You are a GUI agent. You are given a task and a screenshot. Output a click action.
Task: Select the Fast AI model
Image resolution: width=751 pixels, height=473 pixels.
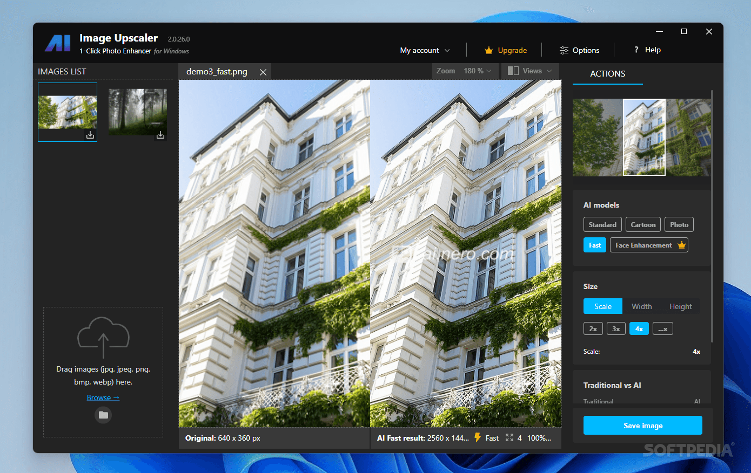pyautogui.click(x=595, y=245)
